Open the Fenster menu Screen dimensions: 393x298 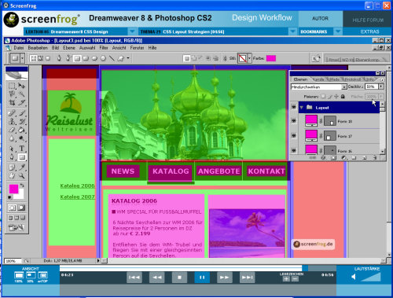tap(137, 48)
